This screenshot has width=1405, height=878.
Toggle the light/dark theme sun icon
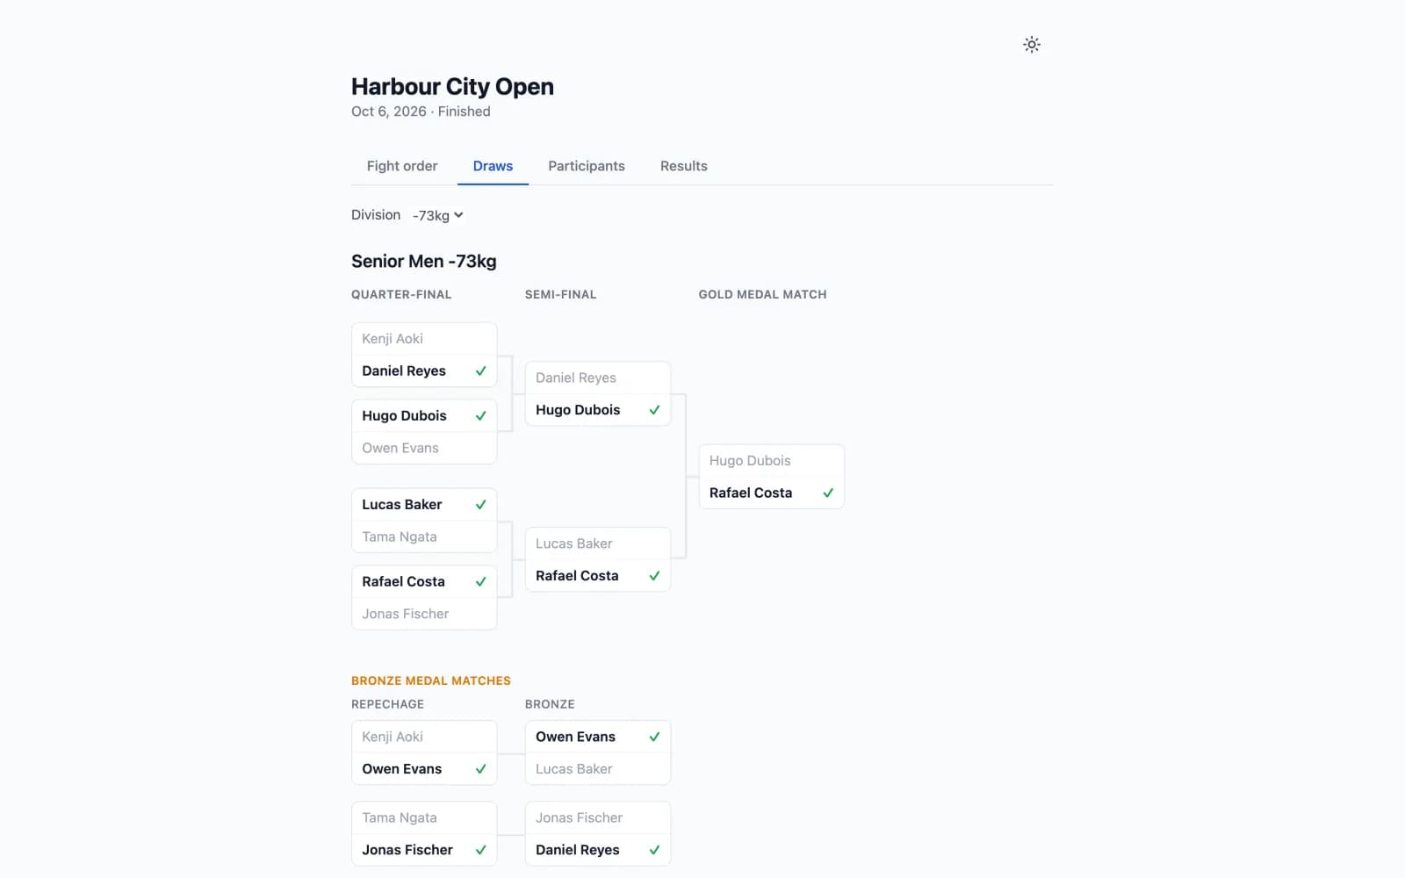pos(1032,44)
